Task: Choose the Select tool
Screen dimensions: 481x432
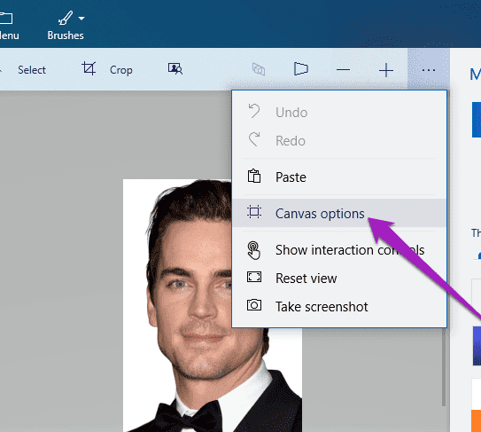Action: (x=32, y=70)
